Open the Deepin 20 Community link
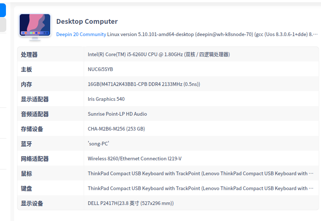321x221 pixels. click(x=81, y=34)
